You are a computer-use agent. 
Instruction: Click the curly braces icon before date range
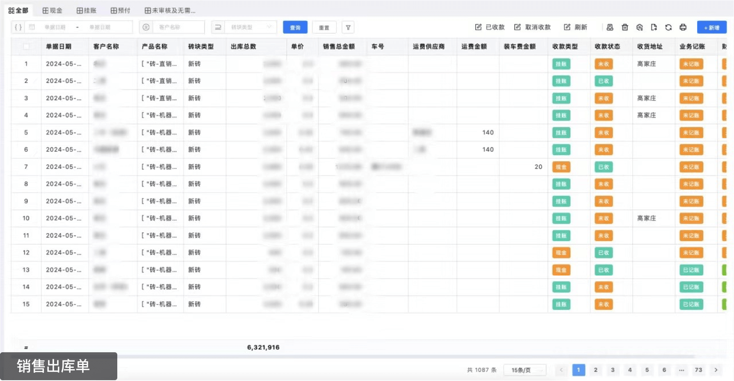coord(18,27)
